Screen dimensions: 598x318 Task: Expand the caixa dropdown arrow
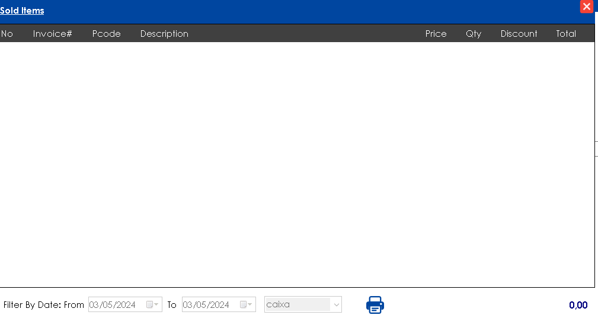pyautogui.click(x=336, y=305)
